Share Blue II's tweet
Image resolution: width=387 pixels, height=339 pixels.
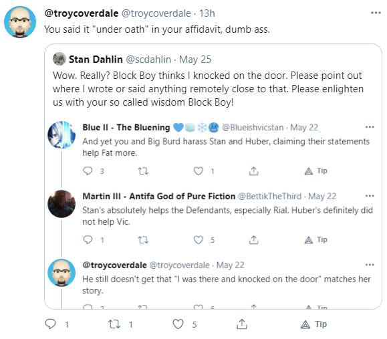point(253,171)
